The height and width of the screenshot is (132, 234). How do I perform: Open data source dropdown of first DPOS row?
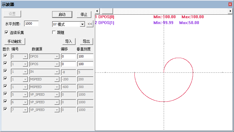coord(57,57)
